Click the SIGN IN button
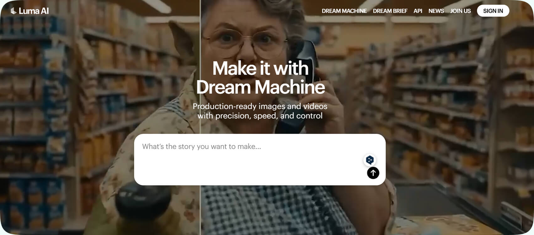 point(493,11)
